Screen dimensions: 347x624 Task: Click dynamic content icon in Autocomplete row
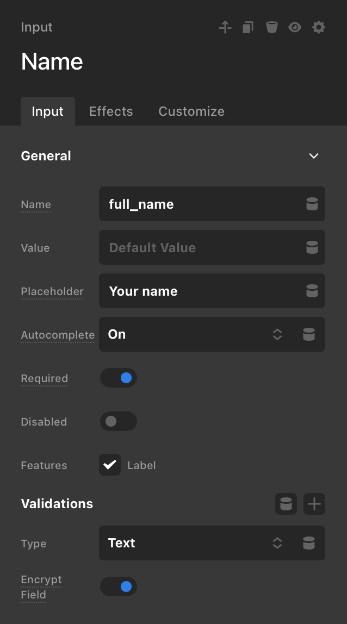[x=309, y=334]
